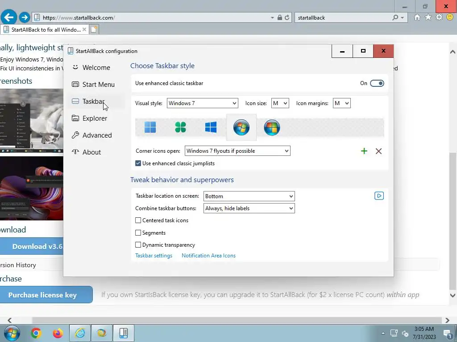Remove start button image with X icon
The height and width of the screenshot is (342, 457).
pyautogui.click(x=378, y=151)
